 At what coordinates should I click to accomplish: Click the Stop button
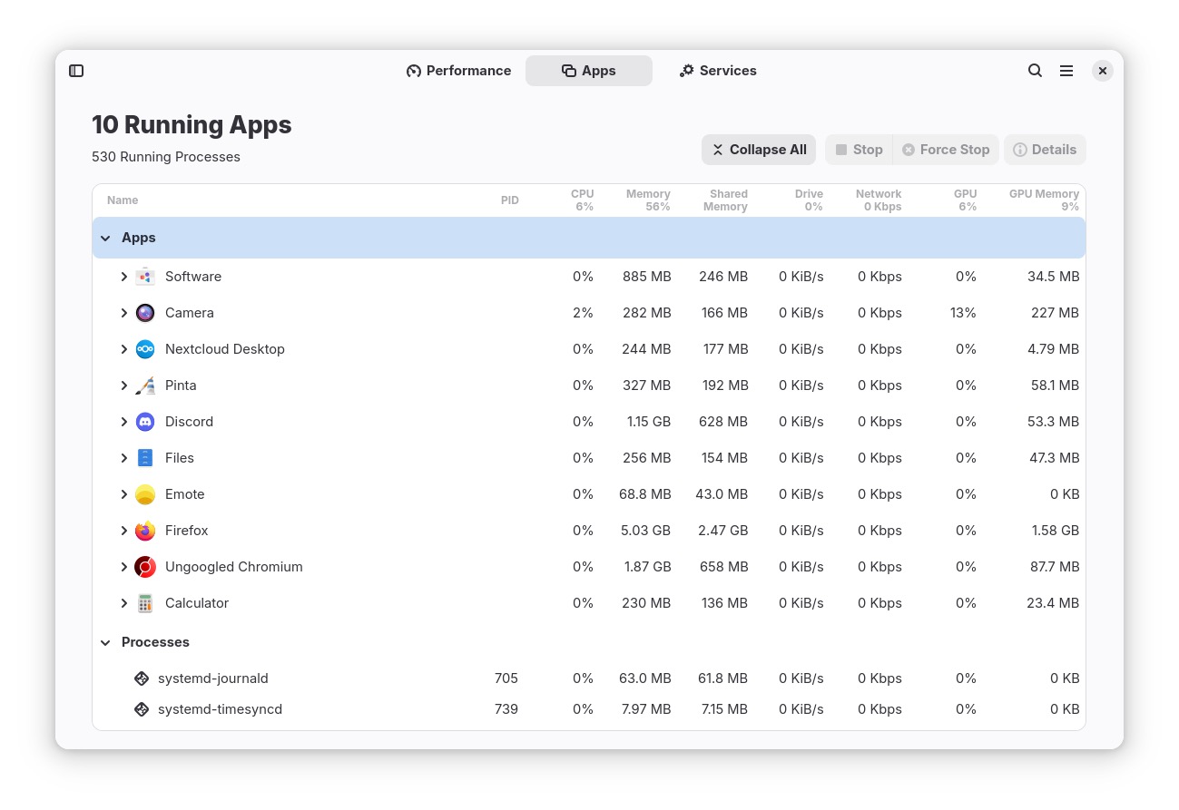tap(859, 150)
